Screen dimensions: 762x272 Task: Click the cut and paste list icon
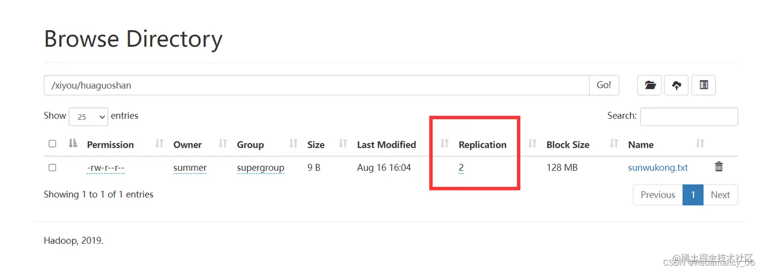click(704, 85)
